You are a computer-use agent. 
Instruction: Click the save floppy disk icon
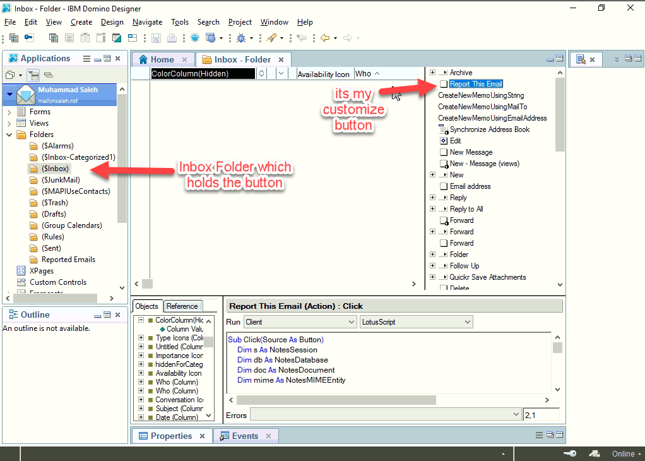point(156,39)
